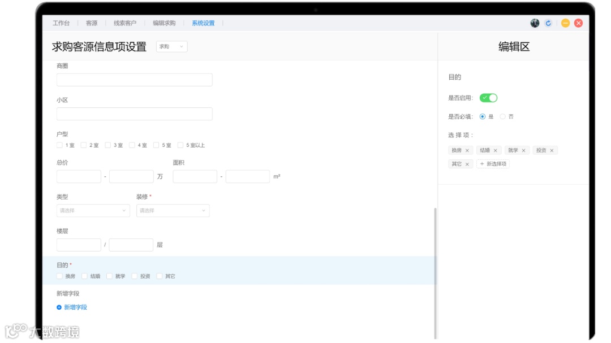The image size is (611, 343).
Task: Check the 换房 purpose checkbox
Action: [59, 276]
